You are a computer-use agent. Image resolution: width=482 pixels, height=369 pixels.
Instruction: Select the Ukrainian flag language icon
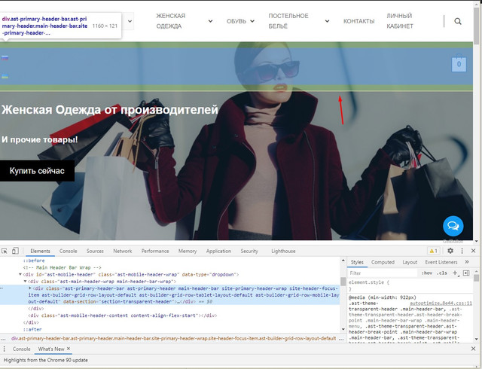pyautogui.click(x=5, y=76)
